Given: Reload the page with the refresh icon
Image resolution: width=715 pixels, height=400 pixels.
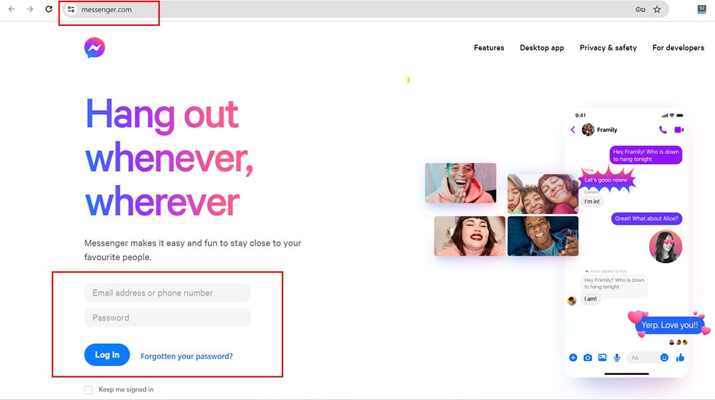Looking at the screenshot, I should point(48,9).
